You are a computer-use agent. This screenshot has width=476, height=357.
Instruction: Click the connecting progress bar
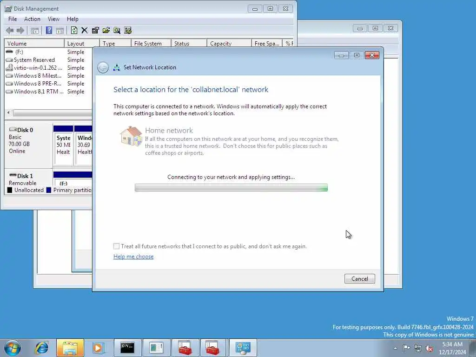point(231,188)
